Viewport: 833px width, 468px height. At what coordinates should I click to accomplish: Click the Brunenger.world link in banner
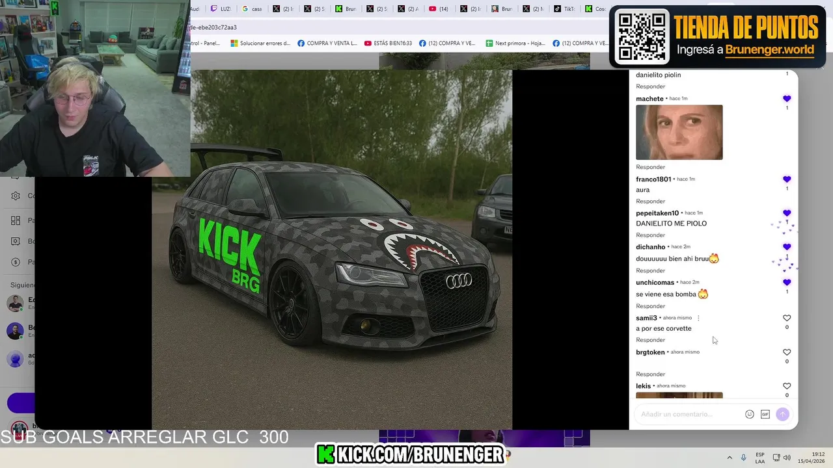(769, 50)
